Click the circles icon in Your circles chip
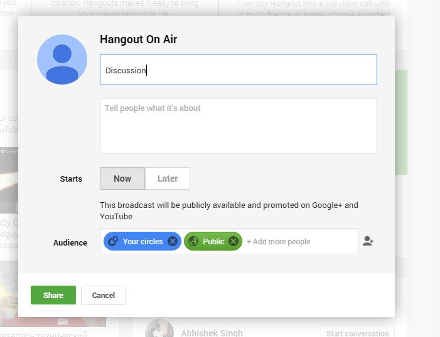Screen dimensions: 440x337 [x=113, y=241]
